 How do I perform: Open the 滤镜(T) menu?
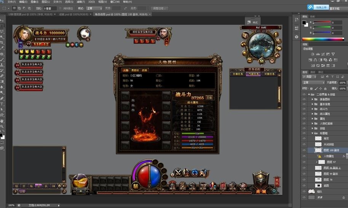pyautogui.click(x=81, y=2)
